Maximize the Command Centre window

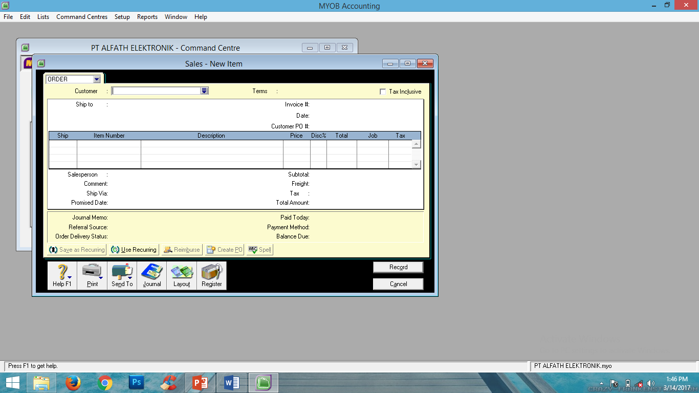coord(327,48)
